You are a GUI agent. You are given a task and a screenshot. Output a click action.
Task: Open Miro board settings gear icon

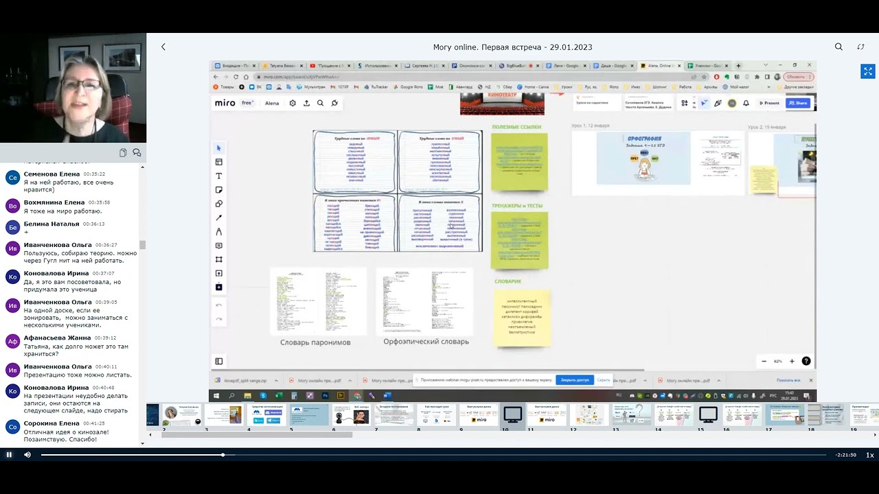pos(293,103)
